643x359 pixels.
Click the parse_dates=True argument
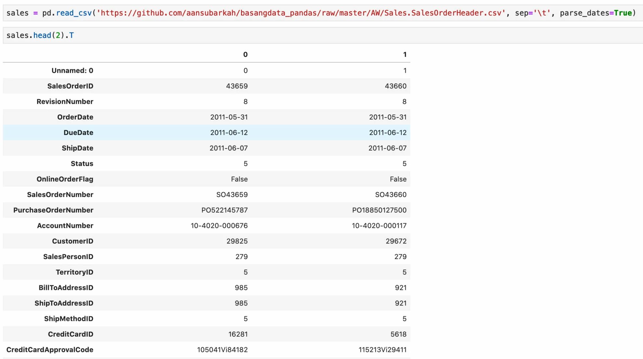coord(596,13)
